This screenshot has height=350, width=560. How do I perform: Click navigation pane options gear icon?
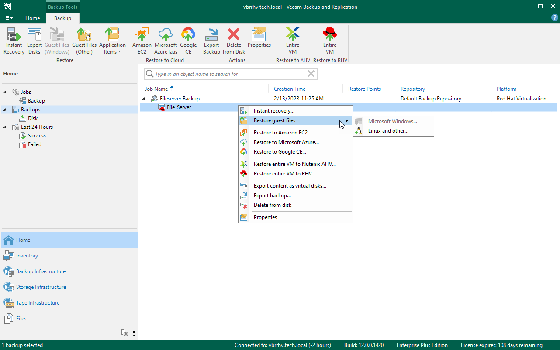pos(125,333)
